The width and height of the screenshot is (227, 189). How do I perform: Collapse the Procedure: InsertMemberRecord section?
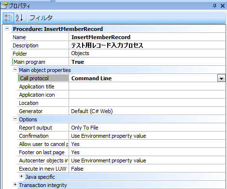7,29
